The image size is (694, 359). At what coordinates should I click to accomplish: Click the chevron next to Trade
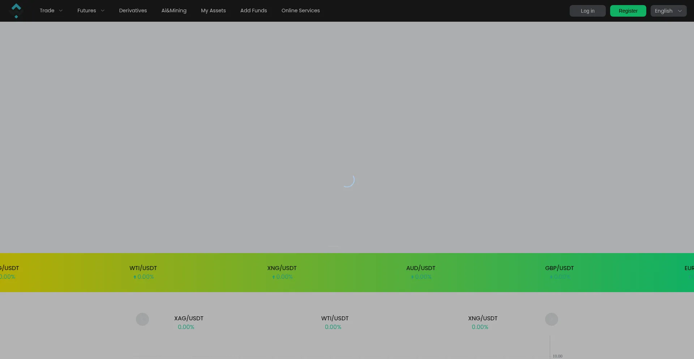click(x=61, y=11)
